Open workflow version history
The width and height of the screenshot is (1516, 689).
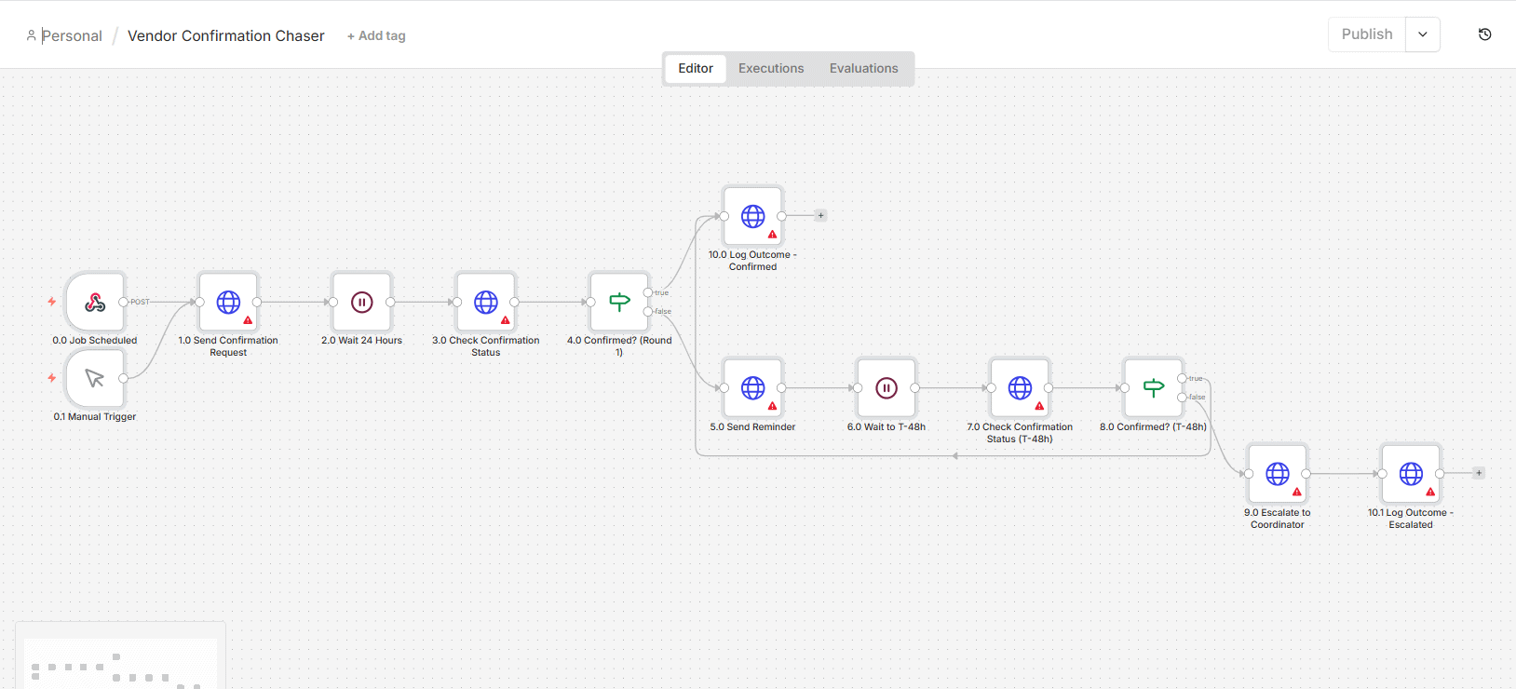coord(1485,34)
